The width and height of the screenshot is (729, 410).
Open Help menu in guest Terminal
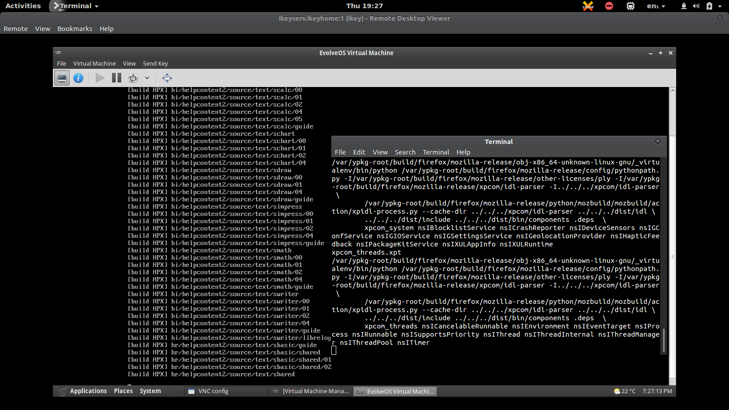point(463,152)
